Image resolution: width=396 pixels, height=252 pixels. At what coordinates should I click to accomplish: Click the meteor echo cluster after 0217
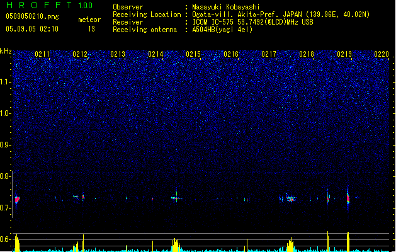tap(291, 198)
